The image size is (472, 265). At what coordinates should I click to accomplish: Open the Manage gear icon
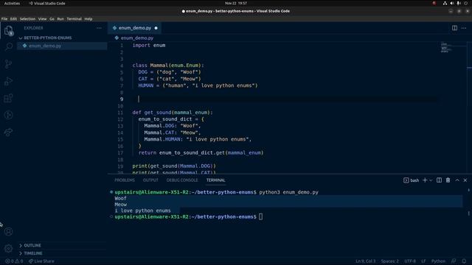8,249
